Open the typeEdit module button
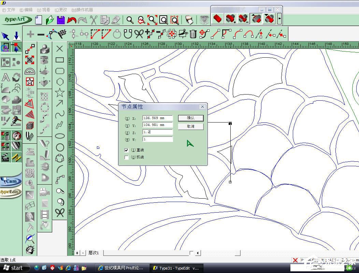 tap(10, 192)
